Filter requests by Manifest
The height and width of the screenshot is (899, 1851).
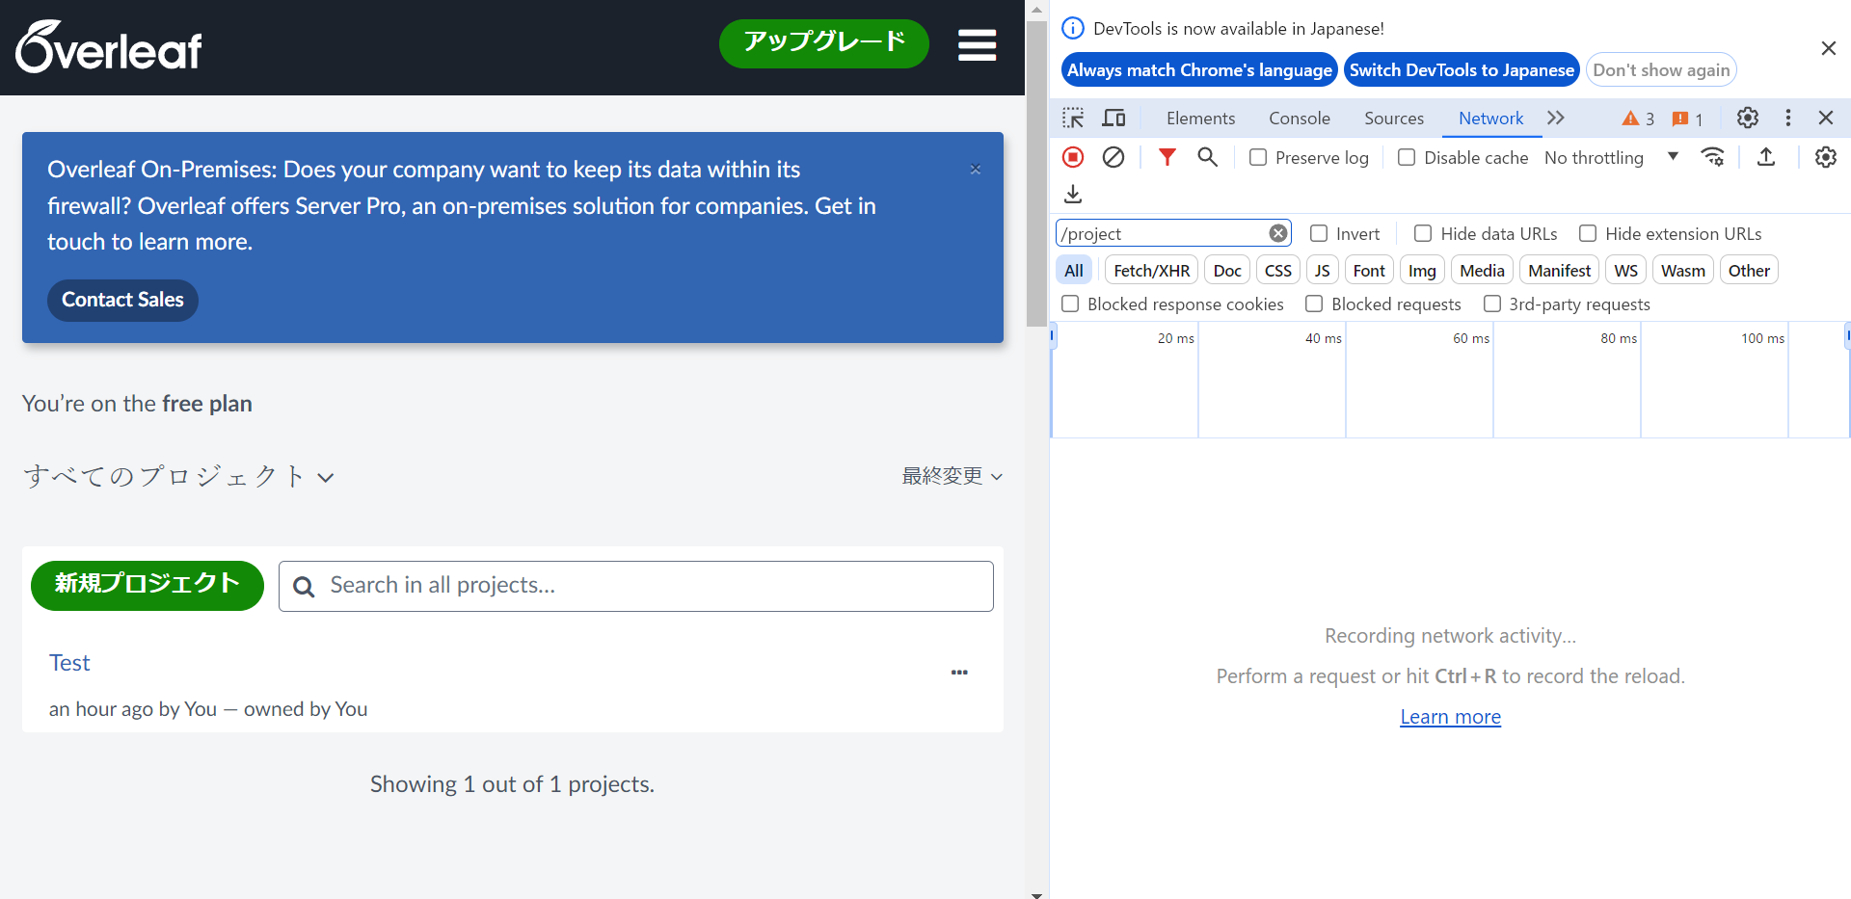1559,271
